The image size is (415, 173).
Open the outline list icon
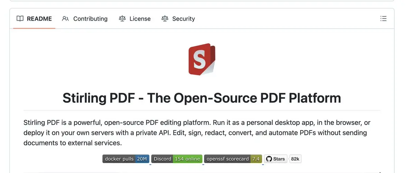coord(383,19)
